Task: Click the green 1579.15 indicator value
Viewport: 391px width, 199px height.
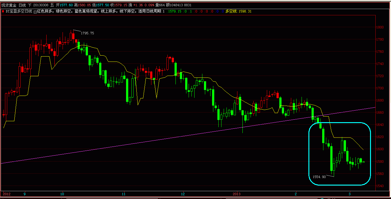Action: click(x=175, y=11)
